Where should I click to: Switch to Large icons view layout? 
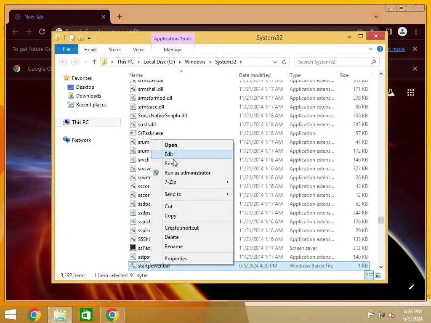(378, 275)
